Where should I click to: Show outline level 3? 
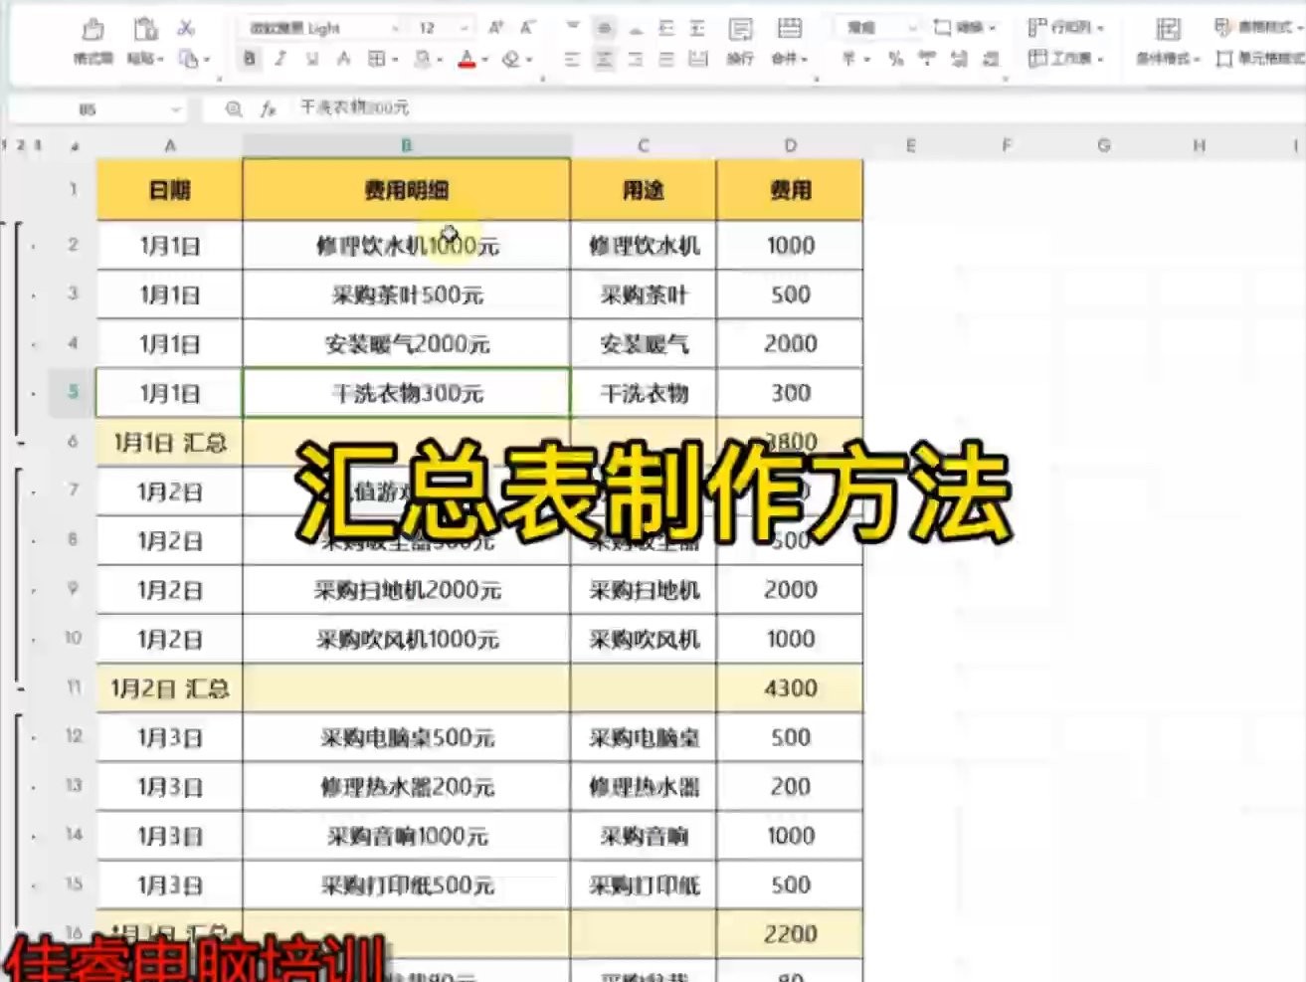38,145
